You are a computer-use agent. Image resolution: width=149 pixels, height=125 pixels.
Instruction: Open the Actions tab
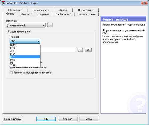pyautogui.click(x=63, y=10)
